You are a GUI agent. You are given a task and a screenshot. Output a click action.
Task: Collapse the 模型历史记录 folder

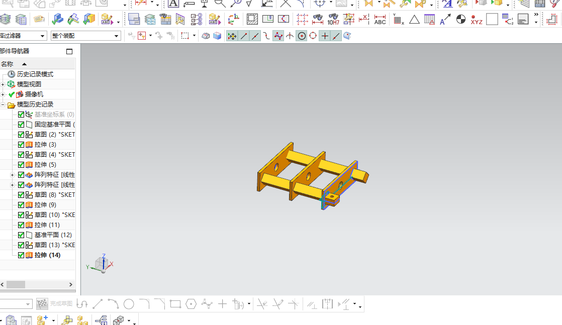(3, 104)
